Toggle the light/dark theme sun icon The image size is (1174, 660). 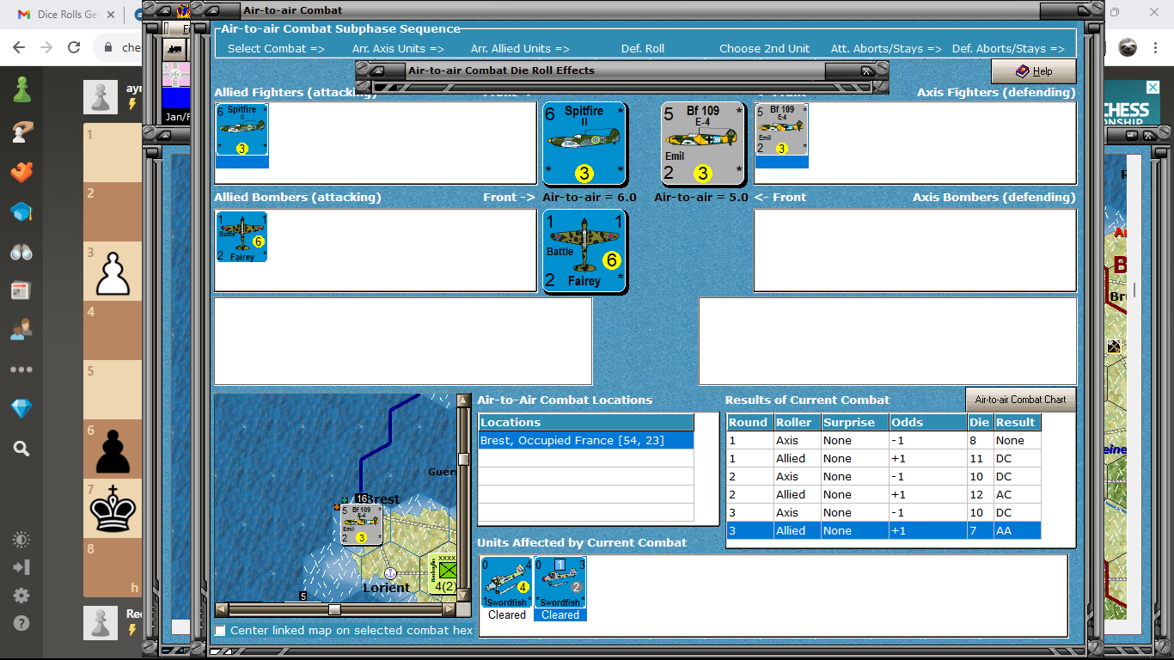click(x=21, y=540)
